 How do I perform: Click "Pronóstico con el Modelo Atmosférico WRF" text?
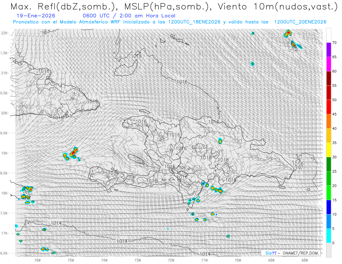(x=68, y=22)
